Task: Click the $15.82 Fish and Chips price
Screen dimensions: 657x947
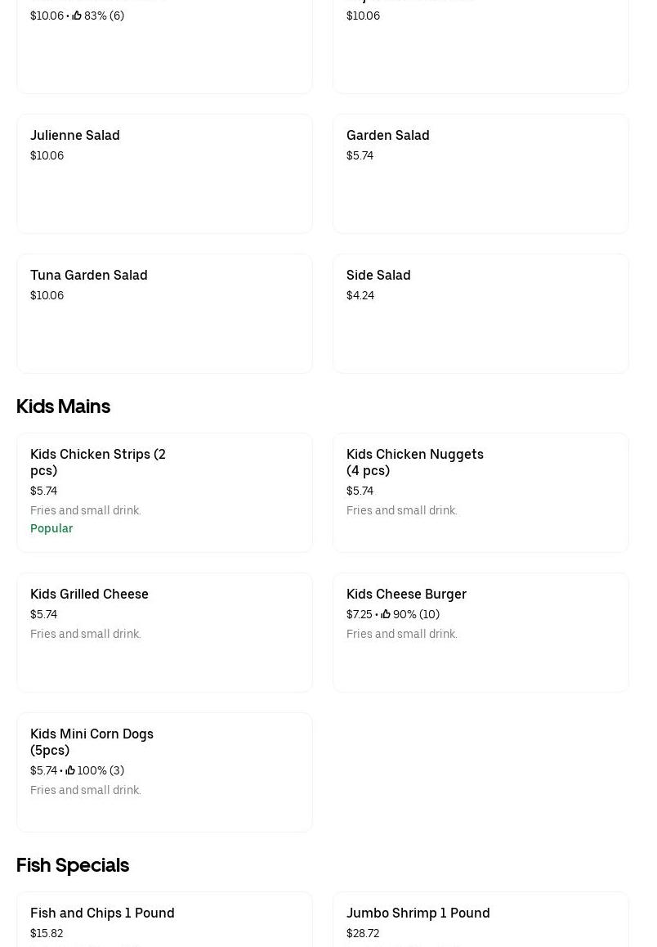Action: (47, 933)
